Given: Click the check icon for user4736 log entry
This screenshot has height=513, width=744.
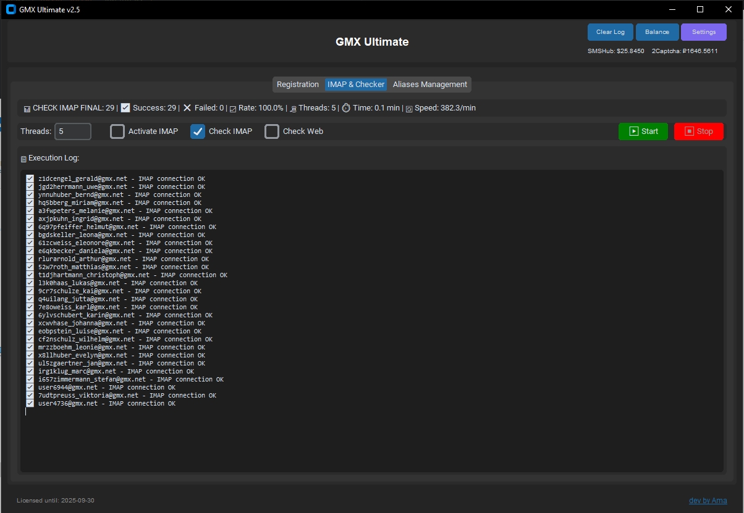Looking at the screenshot, I should tap(30, 403).
